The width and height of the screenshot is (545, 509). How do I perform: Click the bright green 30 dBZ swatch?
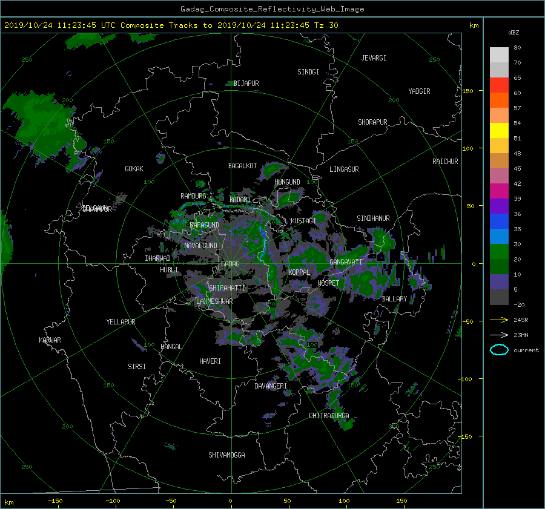499,251
